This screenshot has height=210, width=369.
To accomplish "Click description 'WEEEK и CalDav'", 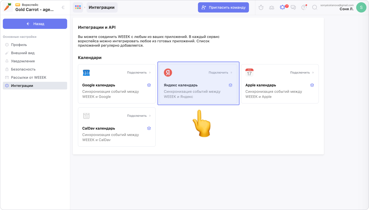I will click(97, 140).
